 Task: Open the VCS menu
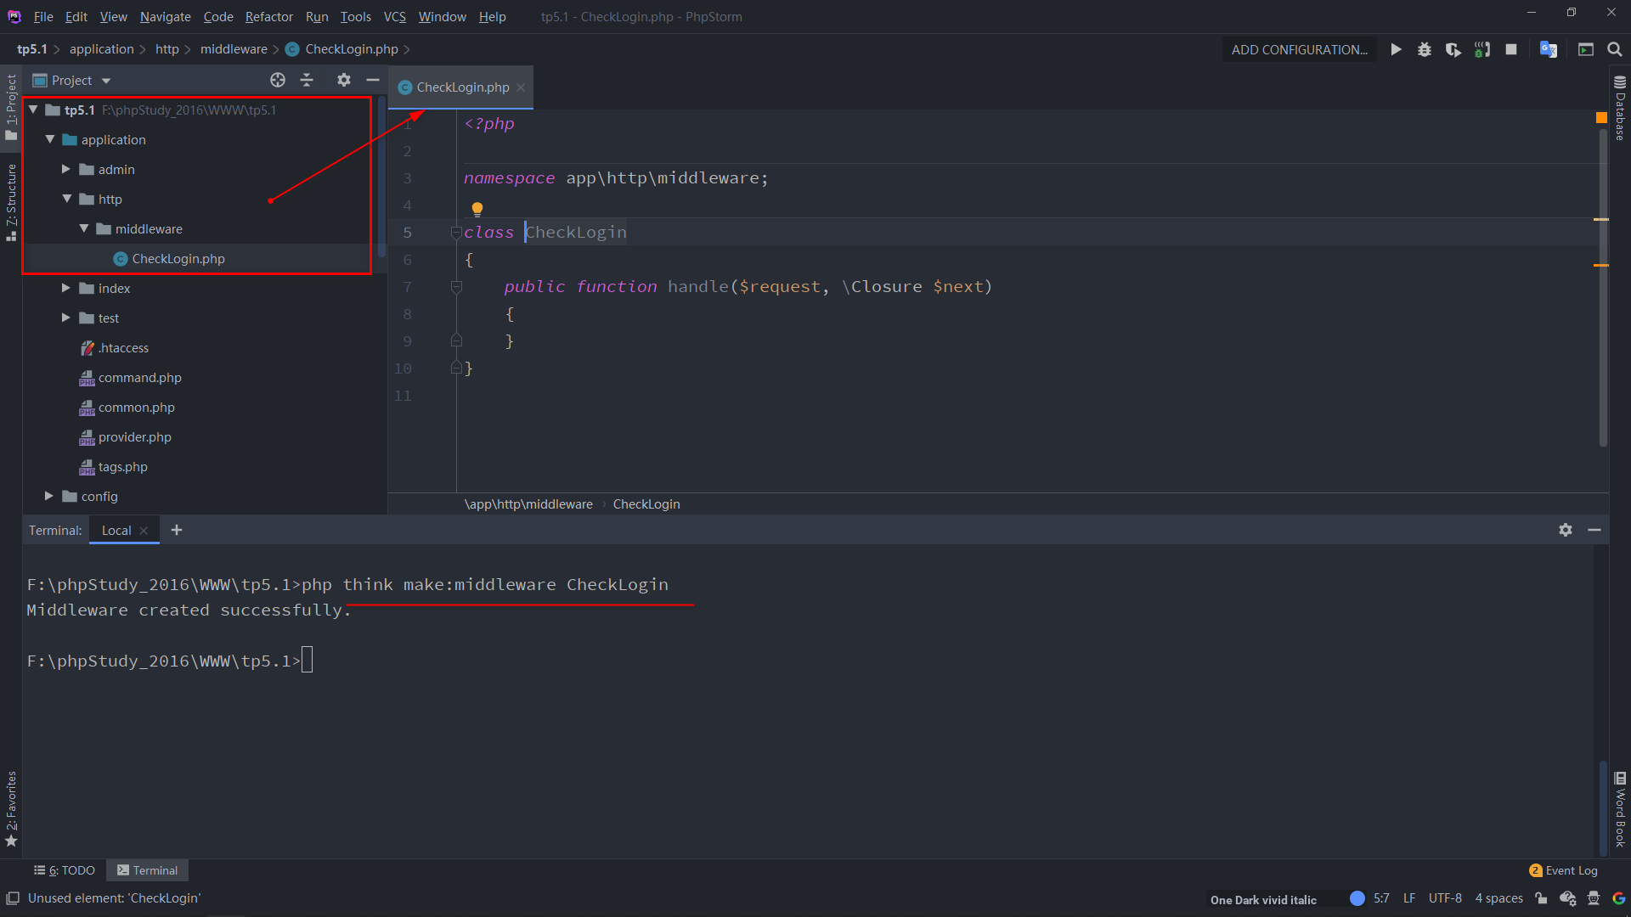pos(395,16)
